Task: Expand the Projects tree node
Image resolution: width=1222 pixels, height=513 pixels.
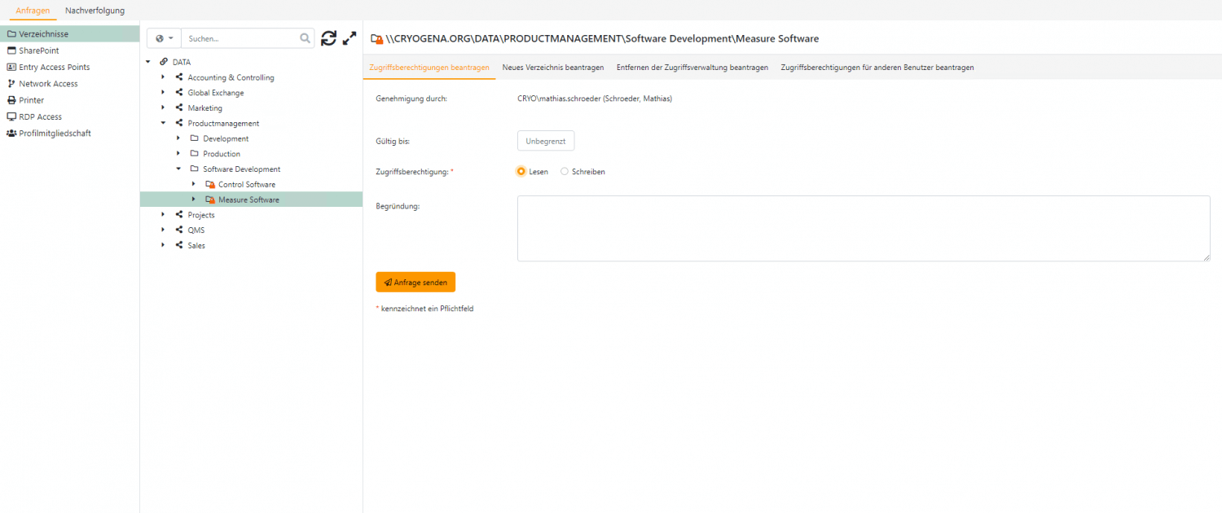Action: point(163,215)
